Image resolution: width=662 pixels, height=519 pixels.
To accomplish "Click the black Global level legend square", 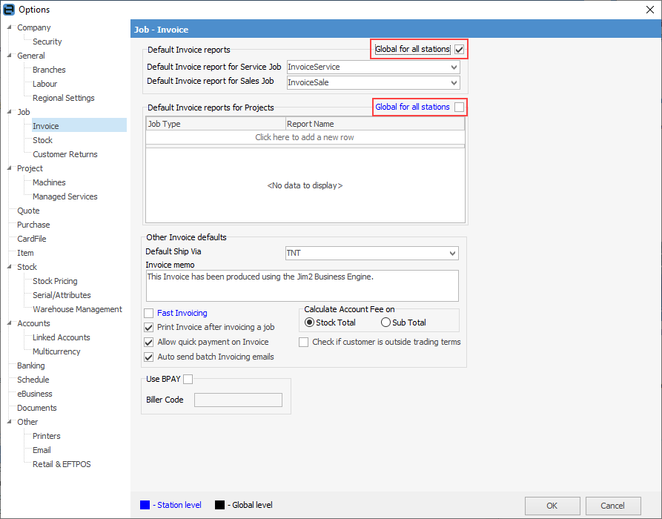I will coord(219,505).
